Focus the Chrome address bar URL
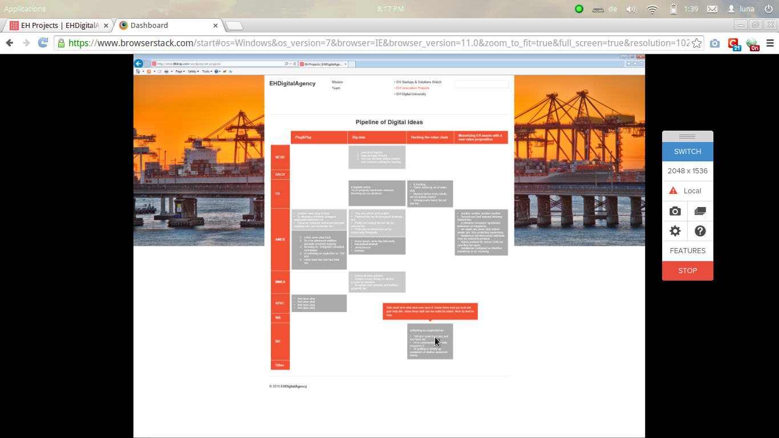The height and width of the screenshot is (438, 779). click(x=379, y=43)
